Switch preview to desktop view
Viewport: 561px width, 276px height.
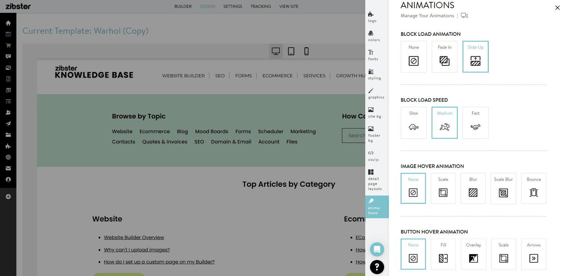tap(276, 51)
